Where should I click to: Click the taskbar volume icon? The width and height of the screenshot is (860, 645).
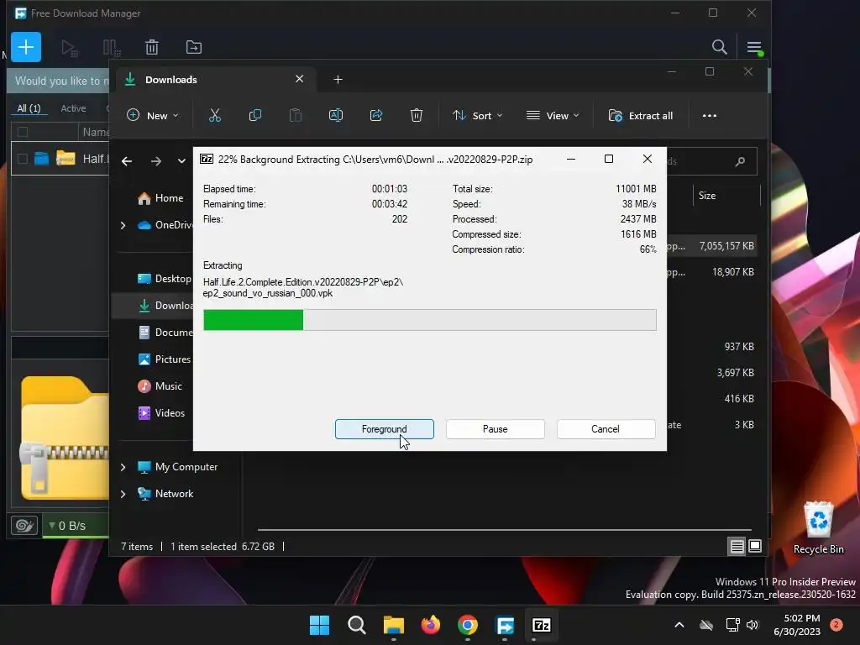(x=752, y=625)
